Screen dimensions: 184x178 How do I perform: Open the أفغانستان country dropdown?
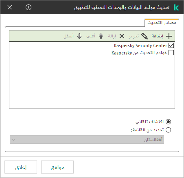pyautogui.click(x=87, y=139)
